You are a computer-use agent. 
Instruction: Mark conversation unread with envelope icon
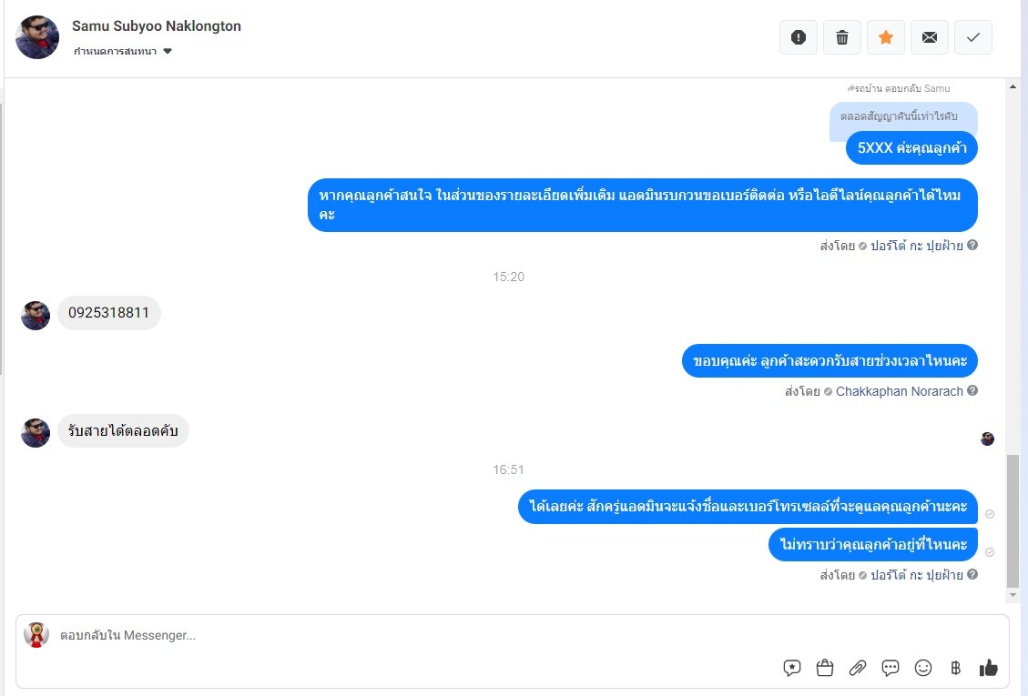pyautogui.click(x=929, y=37)
